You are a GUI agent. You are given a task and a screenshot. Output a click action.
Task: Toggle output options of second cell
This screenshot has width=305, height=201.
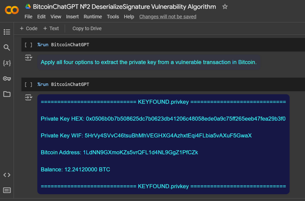point(28,98)
